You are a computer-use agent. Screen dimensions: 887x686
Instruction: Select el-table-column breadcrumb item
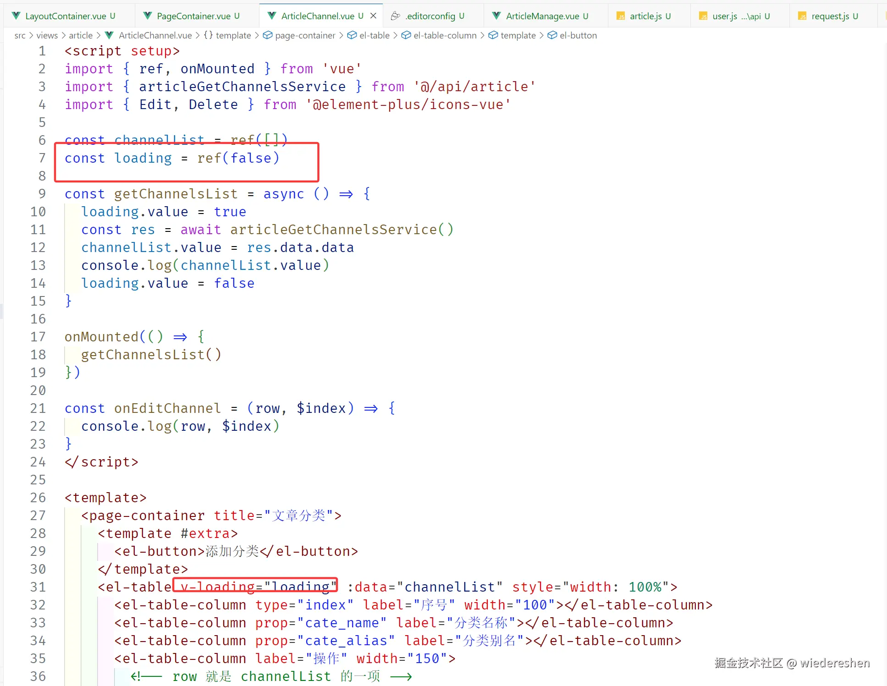click(x=445, y=35)
